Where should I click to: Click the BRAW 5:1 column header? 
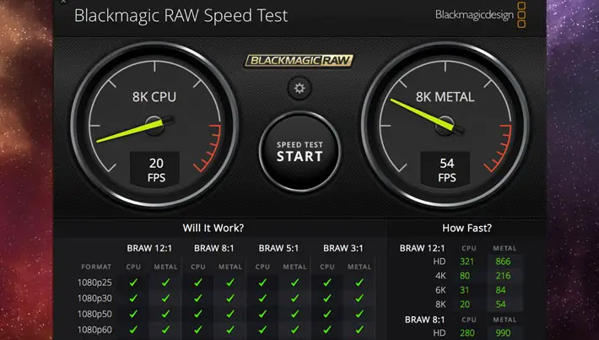(x=278, y=248)
